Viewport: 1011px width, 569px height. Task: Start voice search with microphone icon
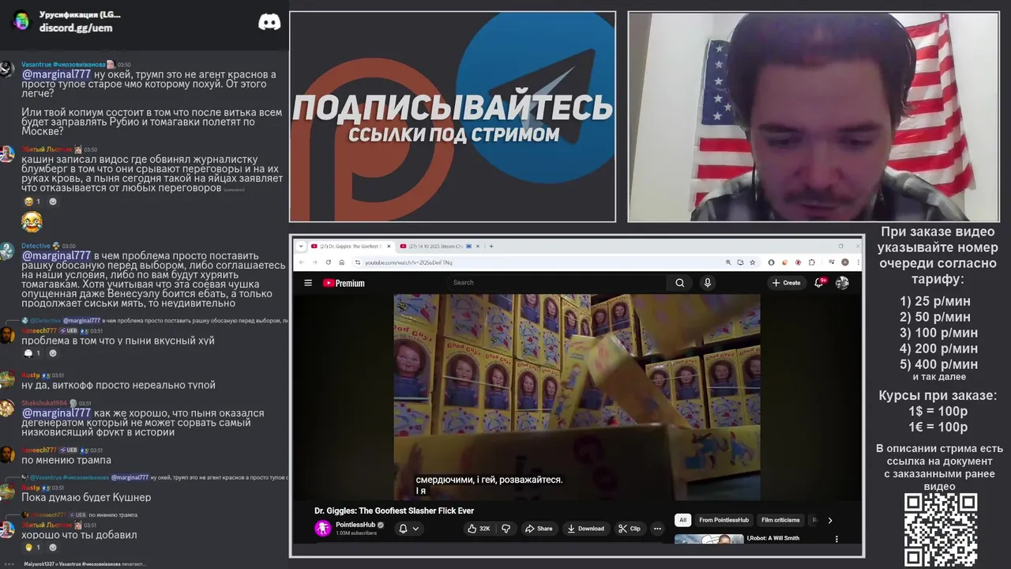(x=707, y=283)
